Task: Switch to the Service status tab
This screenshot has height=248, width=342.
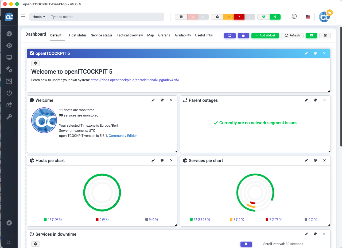Action: 102,35
